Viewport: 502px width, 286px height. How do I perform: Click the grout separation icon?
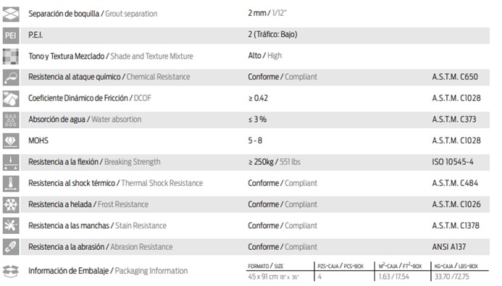tap(11, 14)
